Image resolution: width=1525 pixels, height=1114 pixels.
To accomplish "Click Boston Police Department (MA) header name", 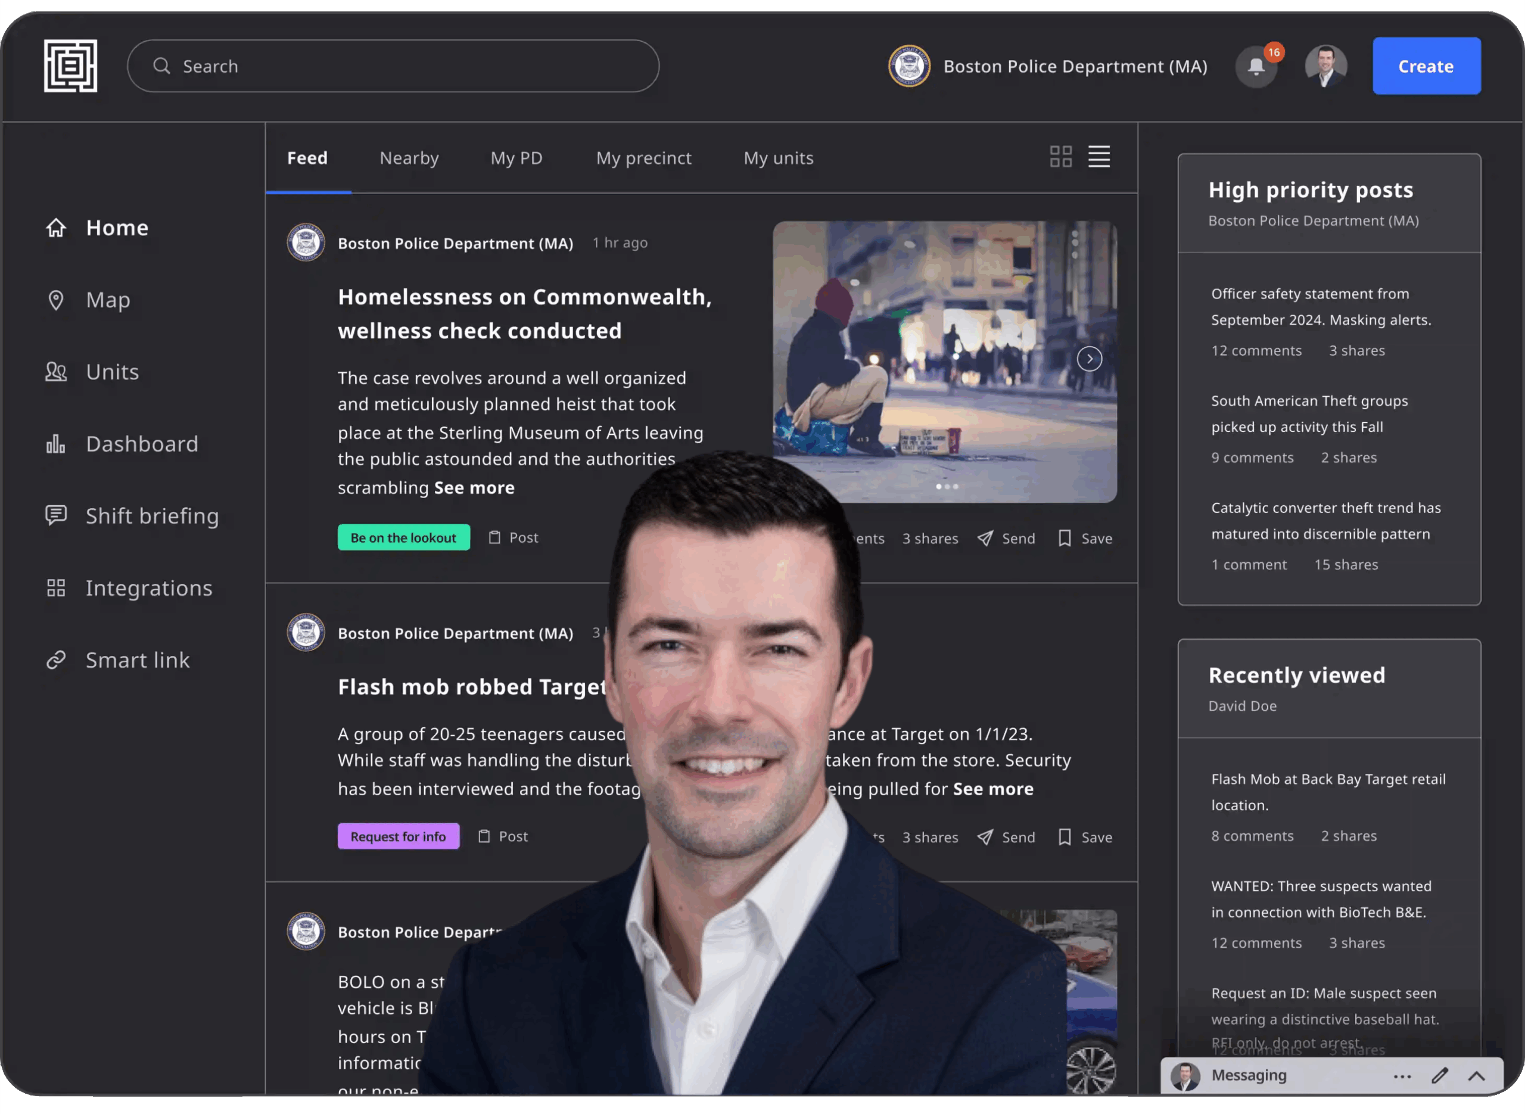I will (1075, 66).
